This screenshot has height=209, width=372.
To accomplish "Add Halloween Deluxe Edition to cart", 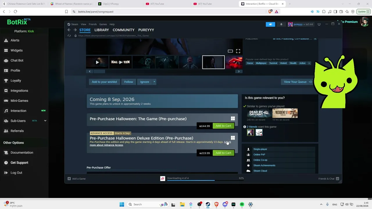I will coord(223,153).
